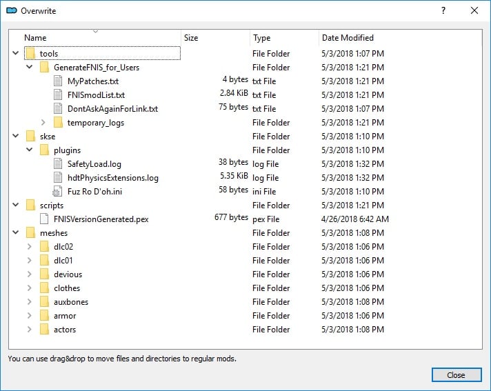The height and width of the screenshot is (391, 491).
Task: Collapse the meshes folder
Action: click(16, 232)
